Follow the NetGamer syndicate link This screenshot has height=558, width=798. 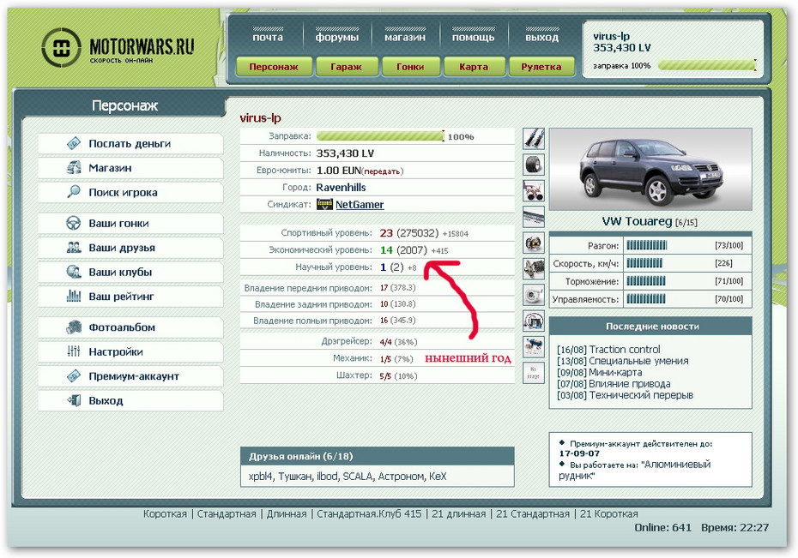360,204
